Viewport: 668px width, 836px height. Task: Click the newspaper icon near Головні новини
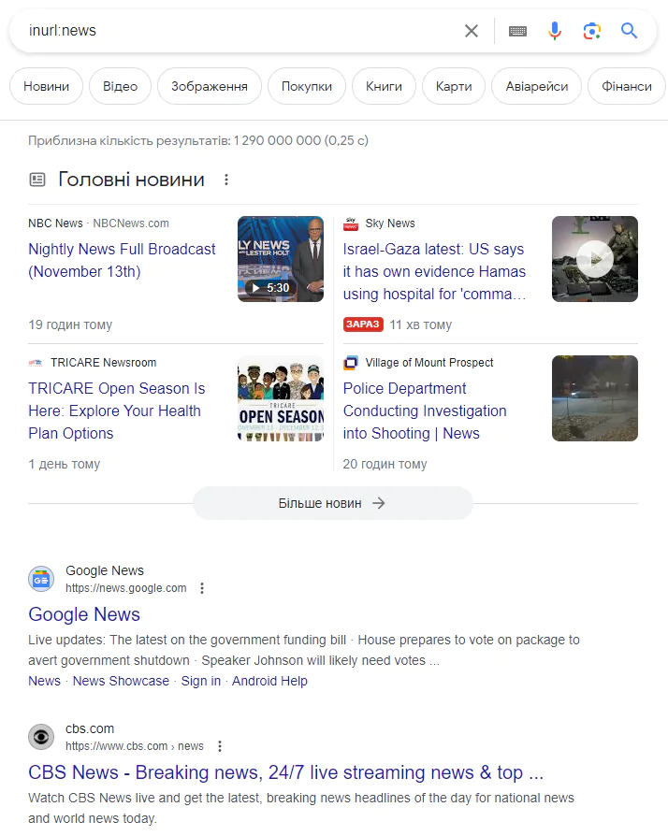pyautogui.click(x=37, y=180)
